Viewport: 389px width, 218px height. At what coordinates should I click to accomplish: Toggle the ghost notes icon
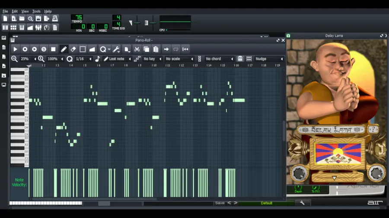240,59
